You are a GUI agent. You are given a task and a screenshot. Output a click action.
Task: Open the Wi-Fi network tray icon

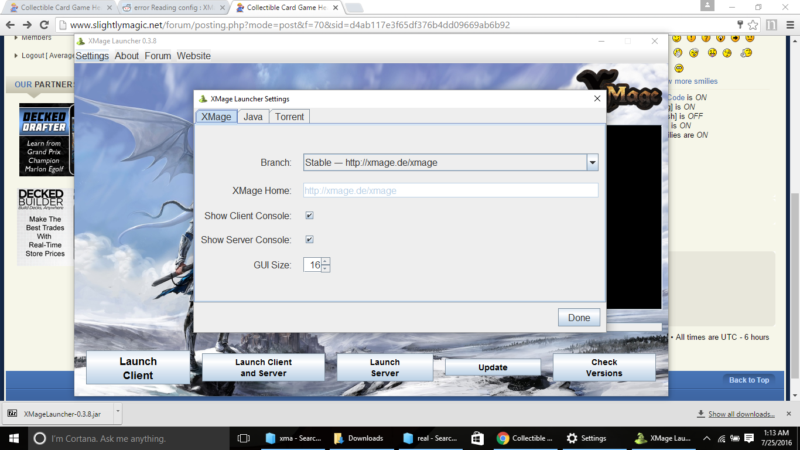click(722, 438)
